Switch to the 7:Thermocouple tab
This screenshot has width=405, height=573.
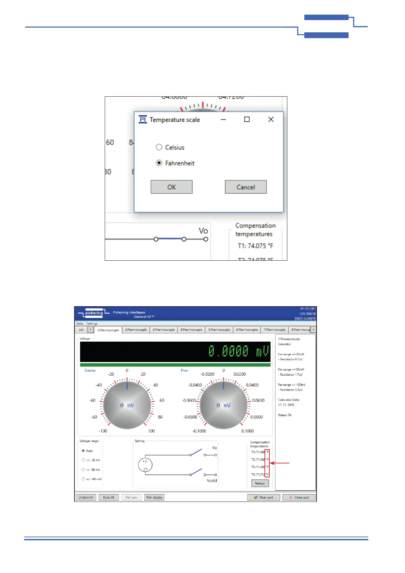(274, 330)
